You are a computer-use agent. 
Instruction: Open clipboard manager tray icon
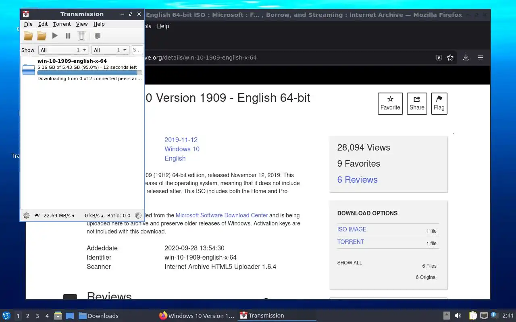click(473, 316)
